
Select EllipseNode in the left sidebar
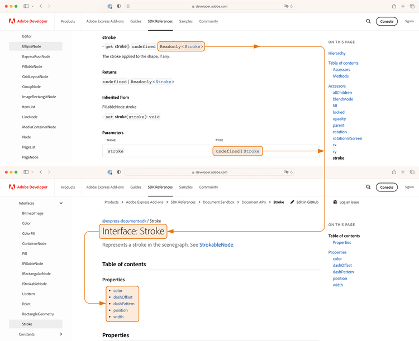(x=31, y=46)
